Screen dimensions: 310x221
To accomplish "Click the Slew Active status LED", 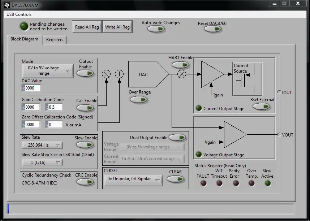I will tap(268, 183).
